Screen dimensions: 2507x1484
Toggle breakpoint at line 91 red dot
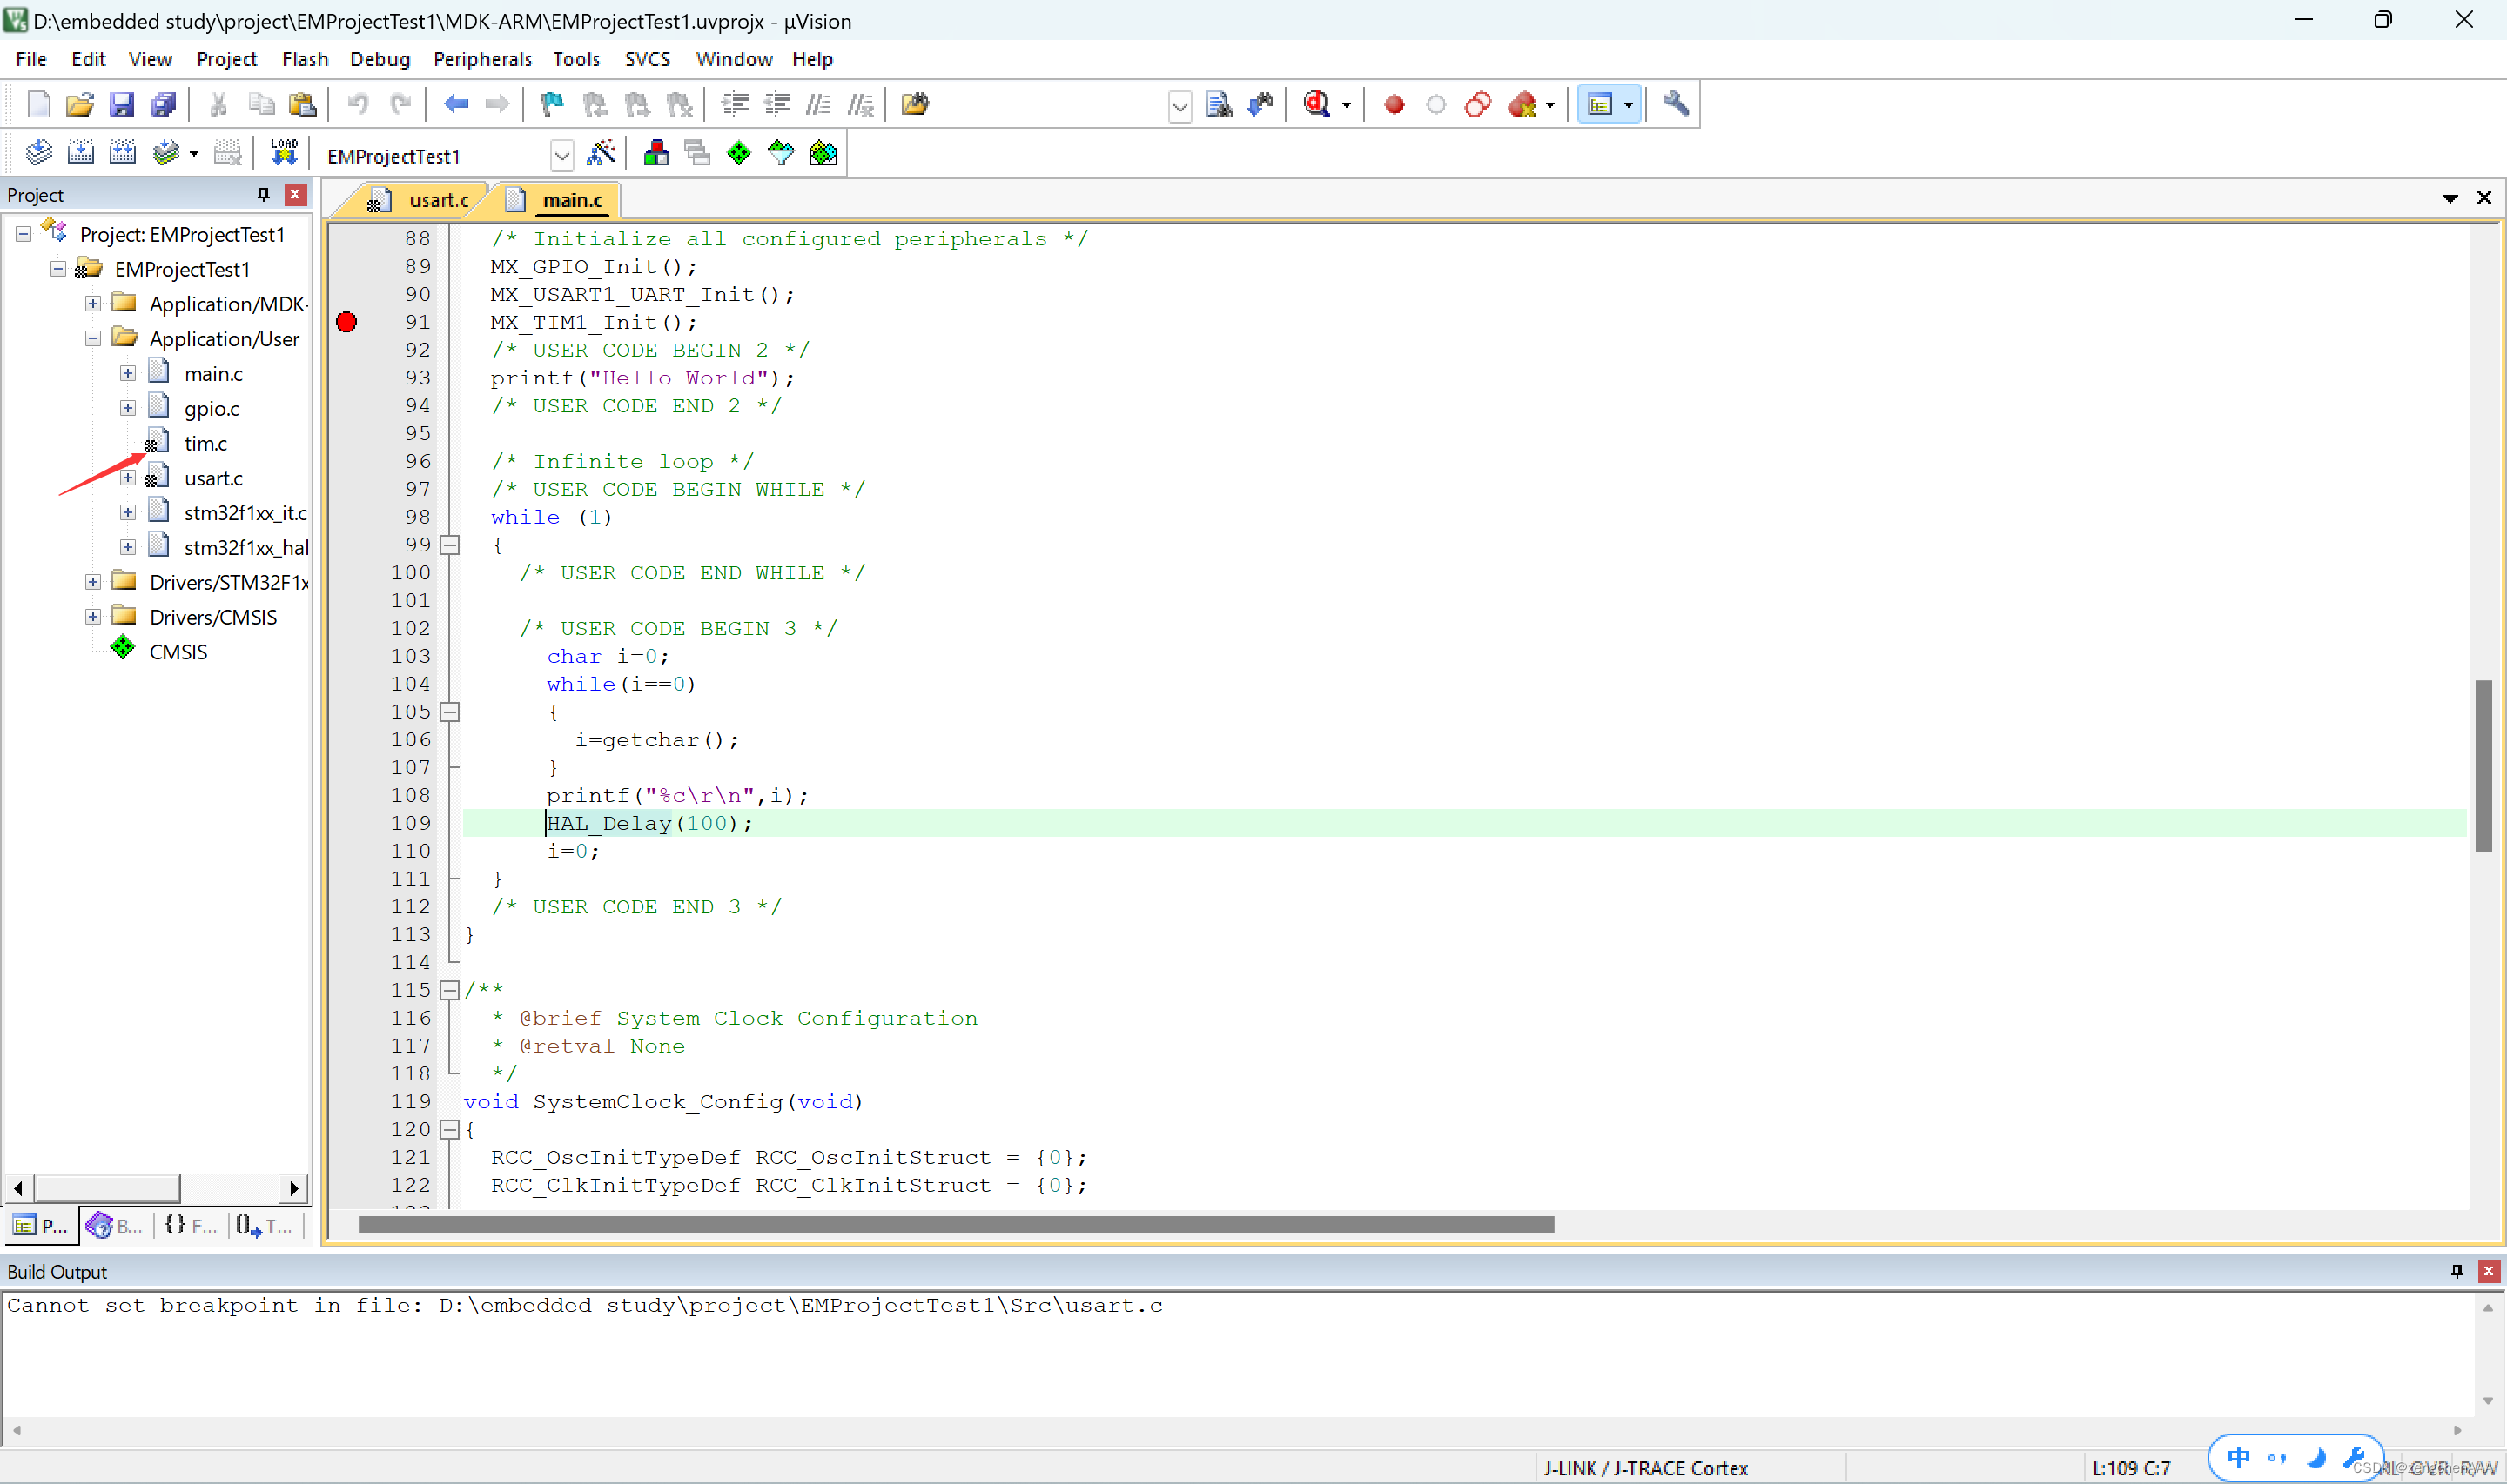click(x=346, y=322)
